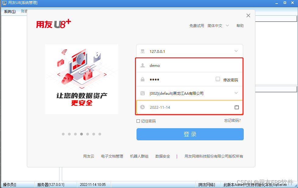Open the 系统(S) menu
The width and height of the screenshot is (298, 188).
[x=10, y=12]
